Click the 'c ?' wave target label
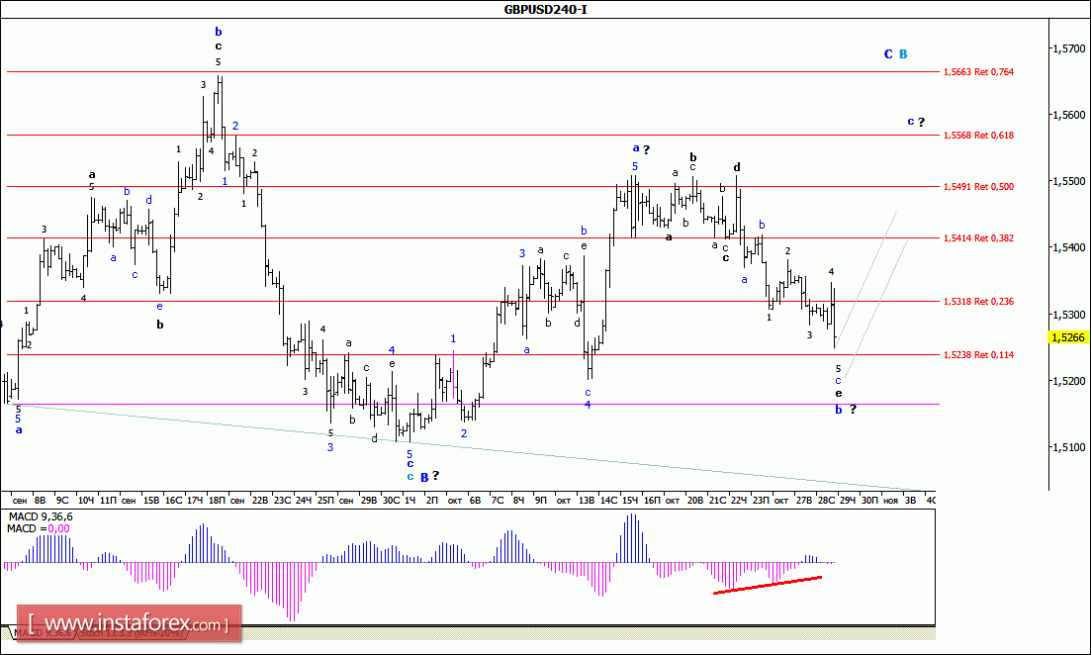 (x=915, y=122)
